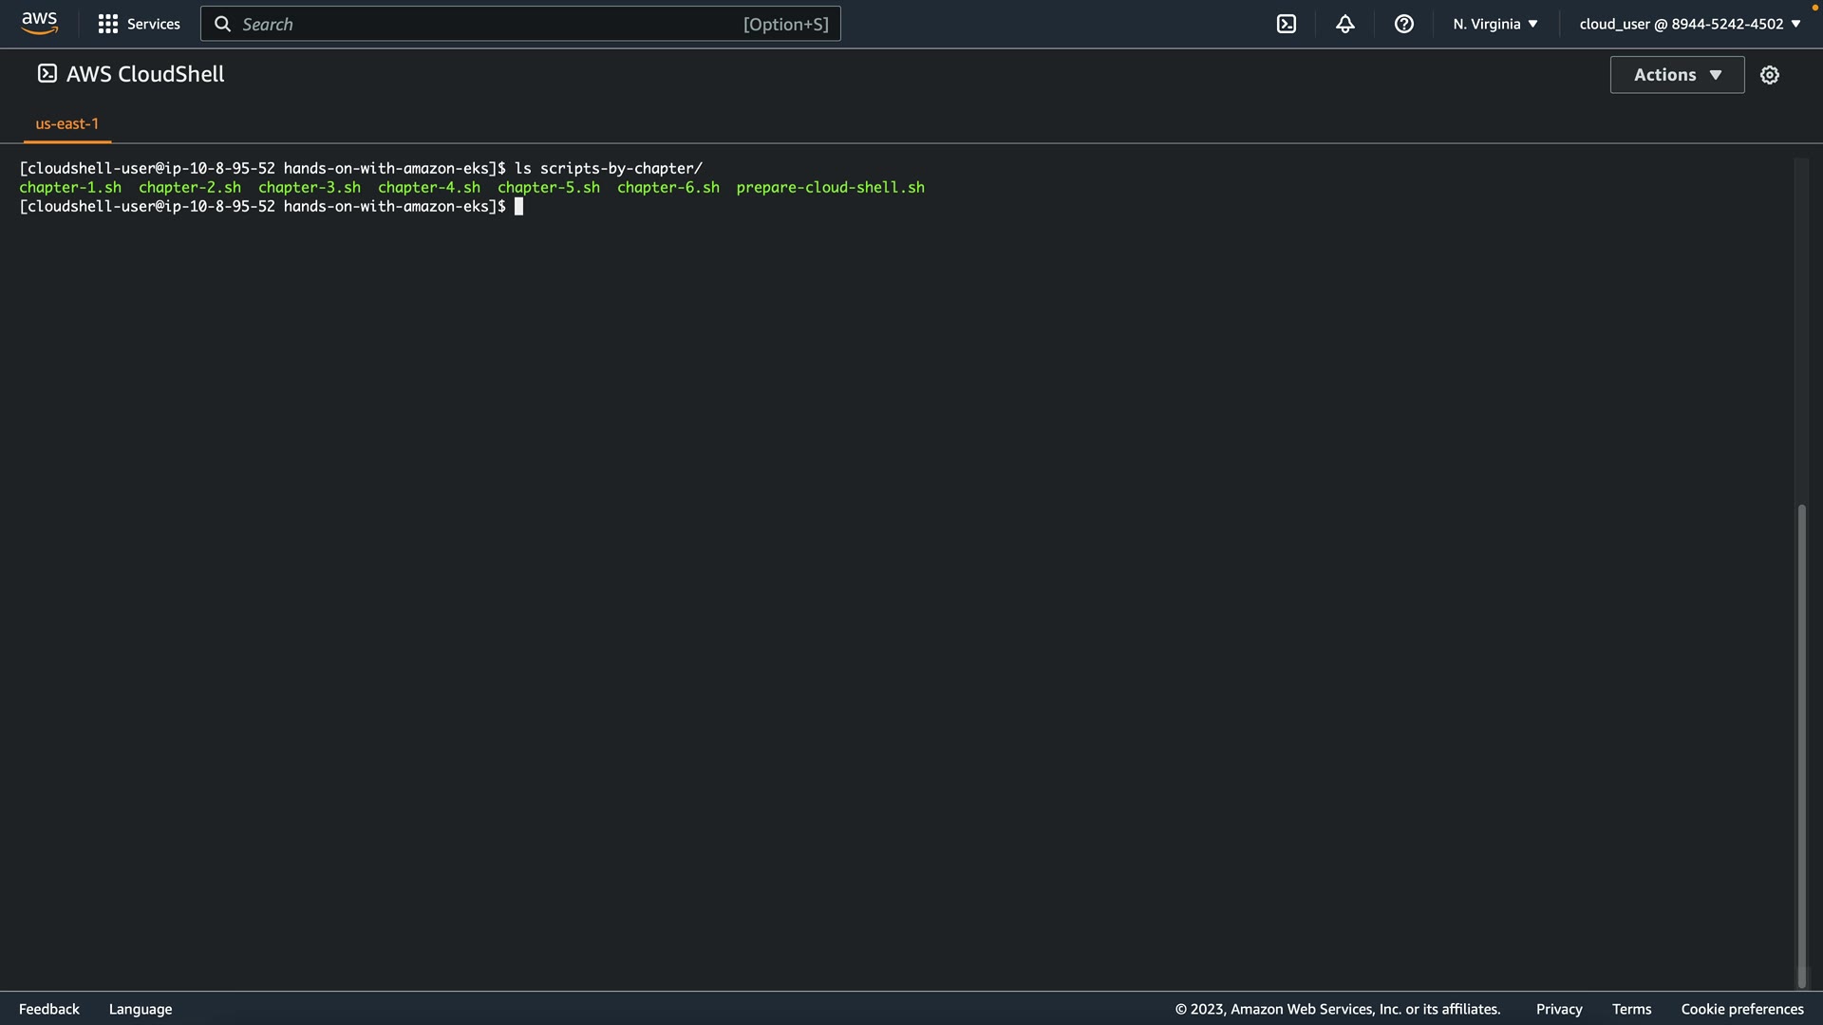1823x1025 pixels.
Task: Select the us-east-1 terminal tab
Action: (x=67, y=123)
